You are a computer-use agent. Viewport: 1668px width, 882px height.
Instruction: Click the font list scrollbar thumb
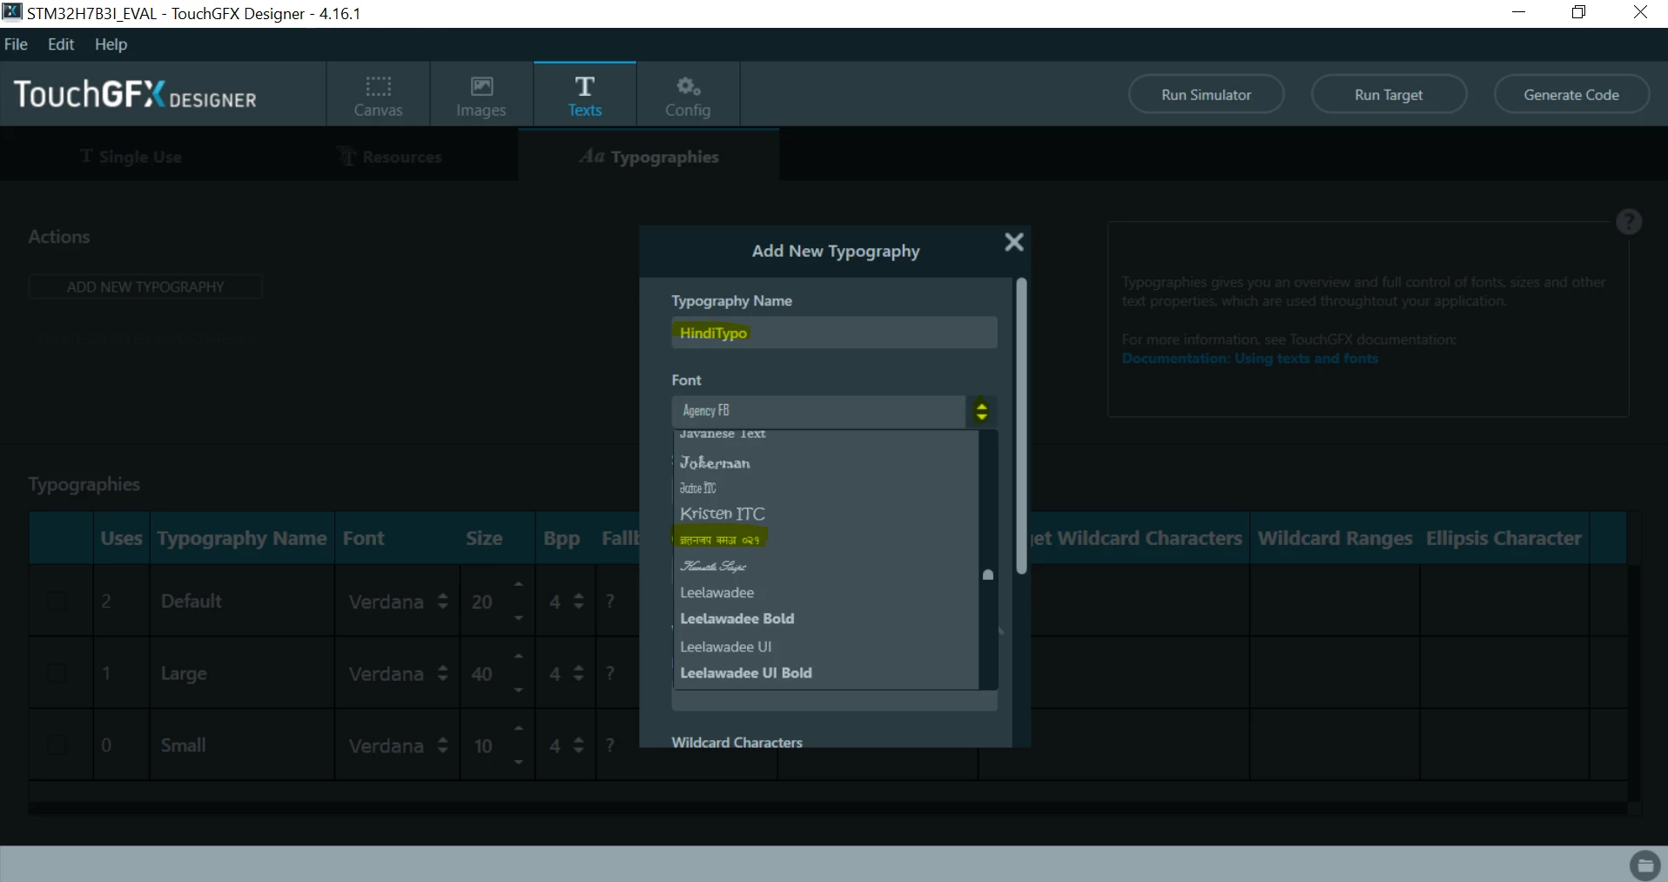tap(988, 575)
